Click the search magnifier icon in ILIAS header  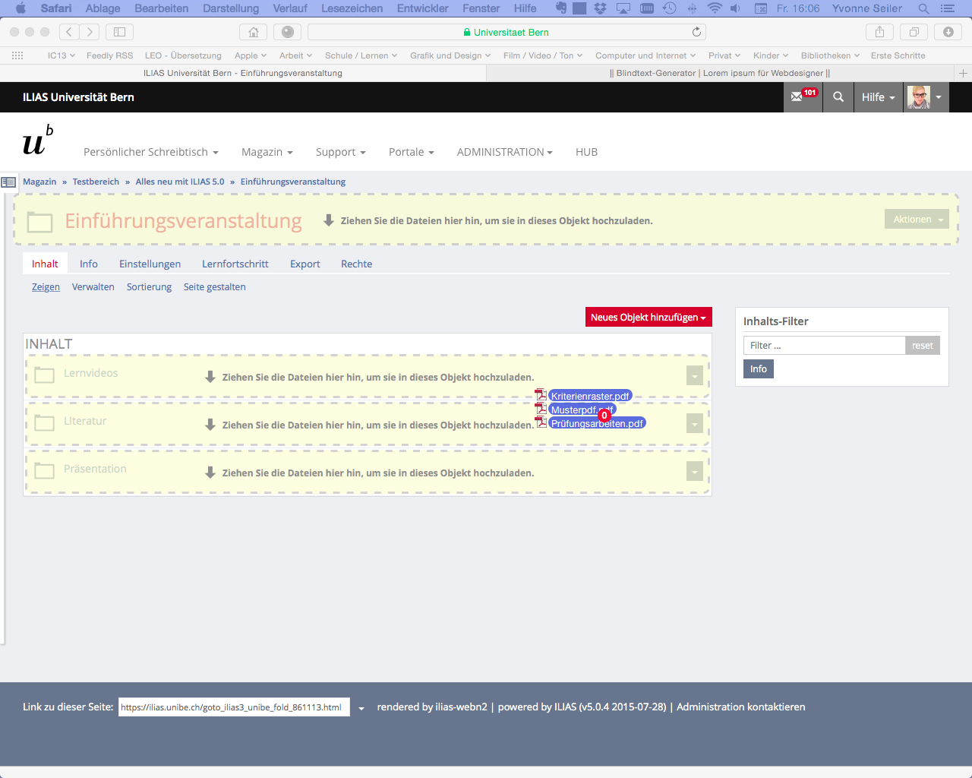(838, 97)
